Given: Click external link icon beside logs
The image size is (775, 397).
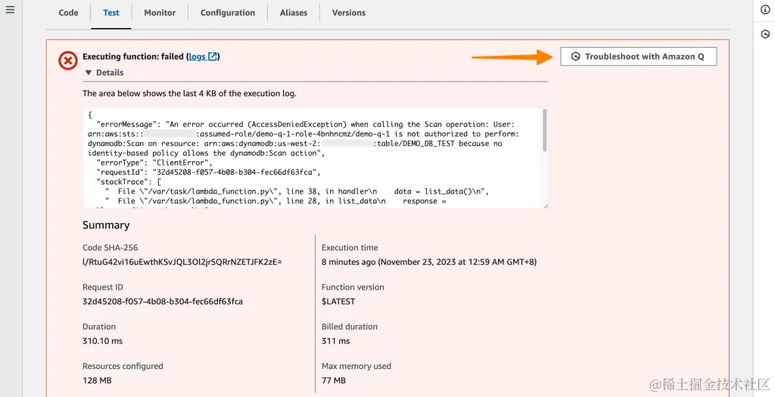Looking at the screenshot, I should click(213, 57).
